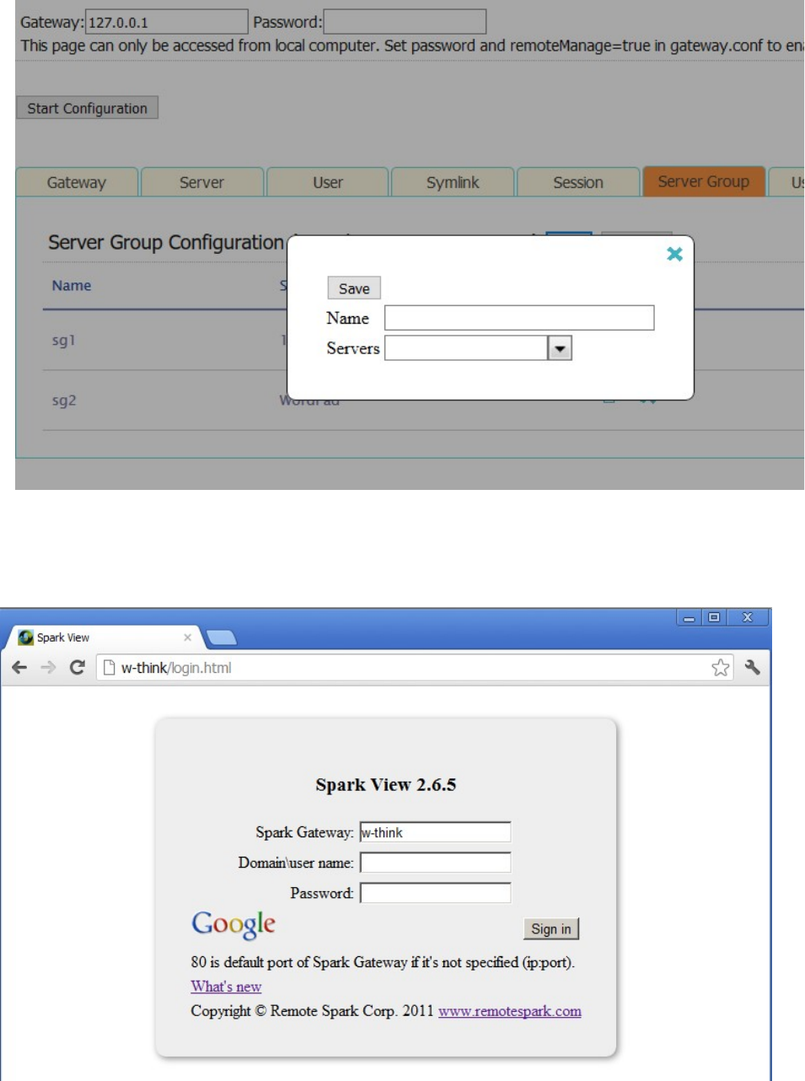
Task: Open the Servers dropdown arrow
Action: [x=560, y=348]
